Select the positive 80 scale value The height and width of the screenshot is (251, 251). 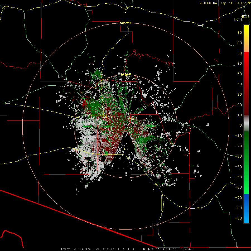point(240,43)
